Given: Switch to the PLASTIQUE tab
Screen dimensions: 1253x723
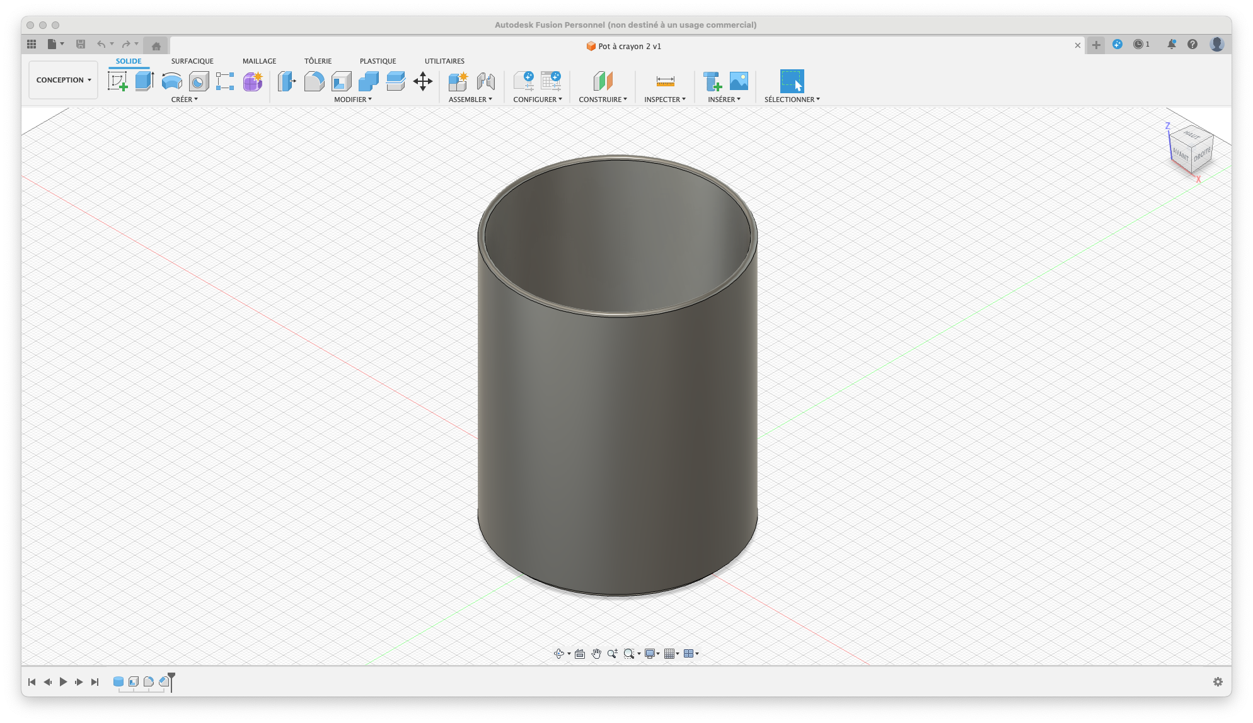Looking at the screenshot, I should (x=378, y=61).
